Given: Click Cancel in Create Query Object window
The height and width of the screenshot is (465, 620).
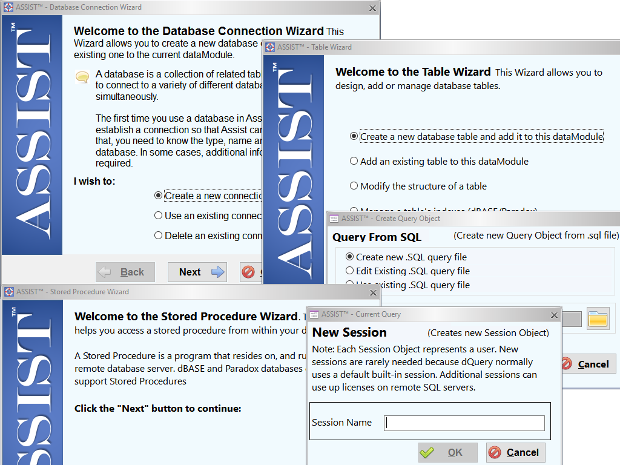Looking at the screenshot, I should click(x=589, y=364).
